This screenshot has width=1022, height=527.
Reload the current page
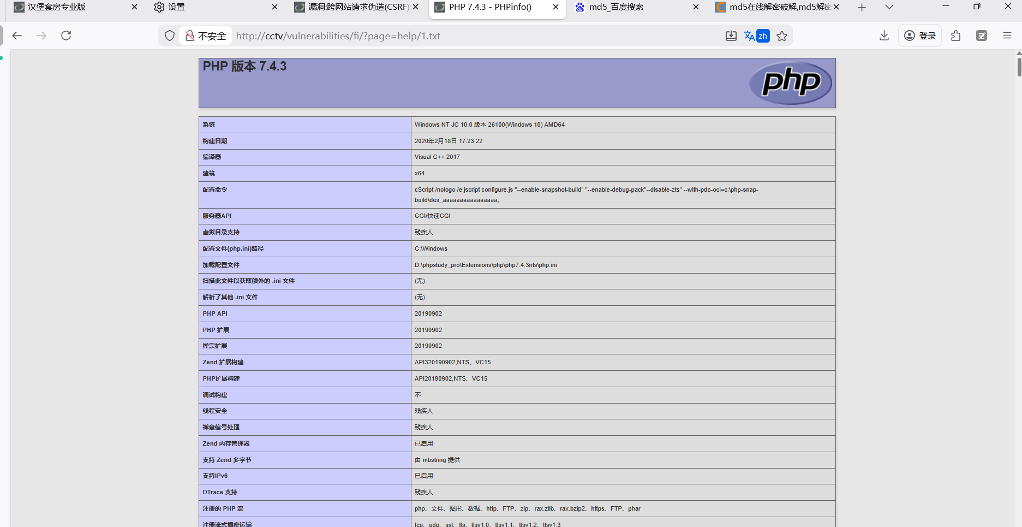coord(66,35)
